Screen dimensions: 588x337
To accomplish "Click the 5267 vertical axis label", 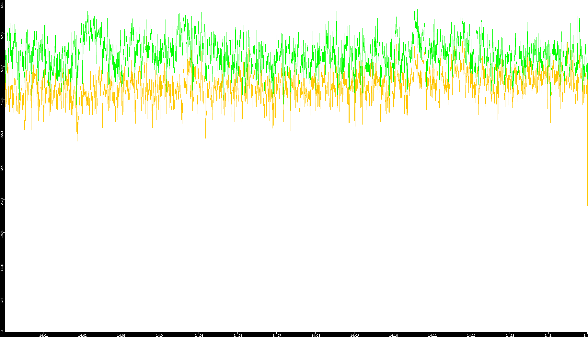I will tap(2, 68).
